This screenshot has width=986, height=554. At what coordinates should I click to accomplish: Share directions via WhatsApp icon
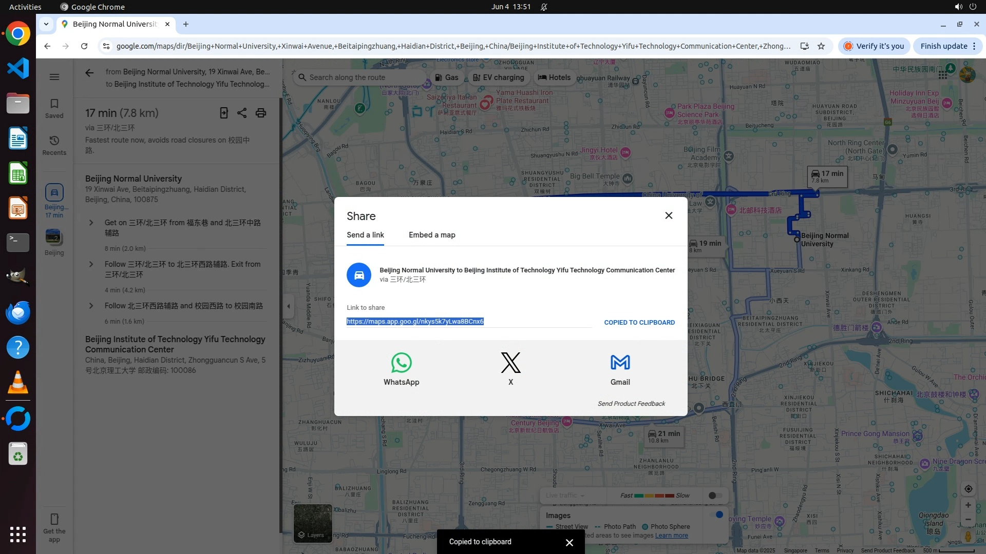(401, 363)
